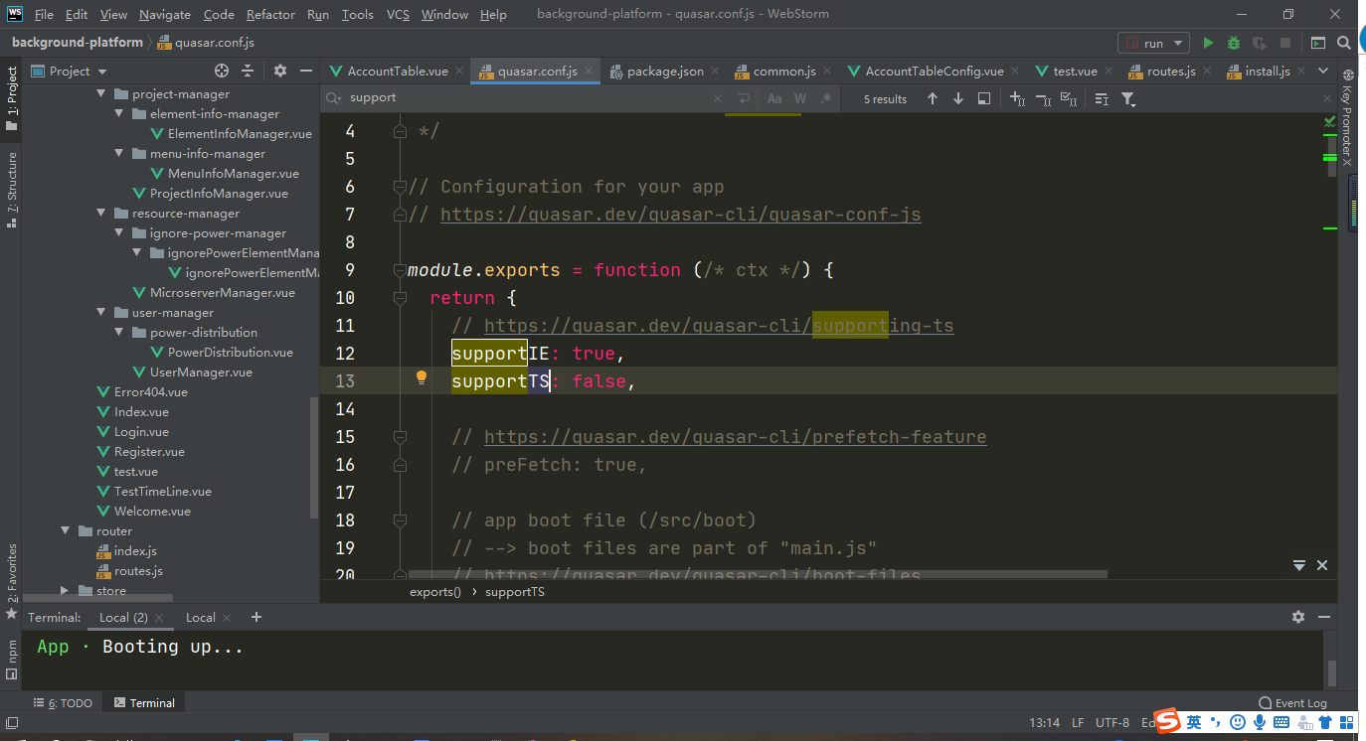Click the run with coverage icon

pyautogui.click(x=1260, y=43)
